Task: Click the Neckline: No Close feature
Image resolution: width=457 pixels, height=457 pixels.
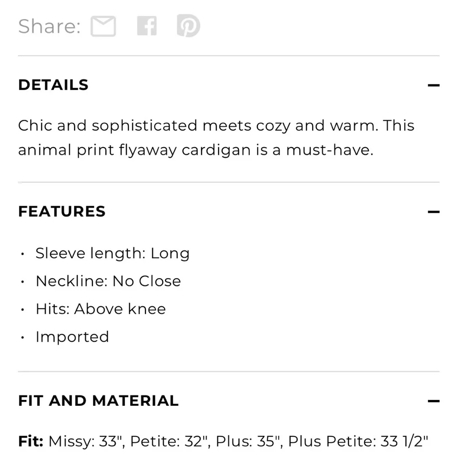Action: pyautogui.click(x=108, y=281)
